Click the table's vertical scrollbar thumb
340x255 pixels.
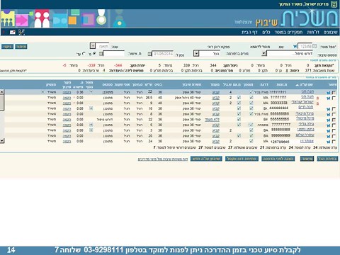point(2,102)
